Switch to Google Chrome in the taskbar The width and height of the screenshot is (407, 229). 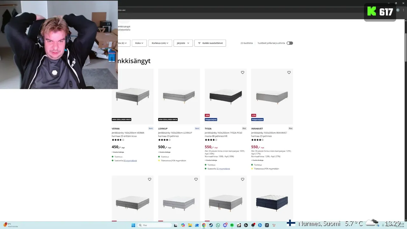tap(204, 225)
